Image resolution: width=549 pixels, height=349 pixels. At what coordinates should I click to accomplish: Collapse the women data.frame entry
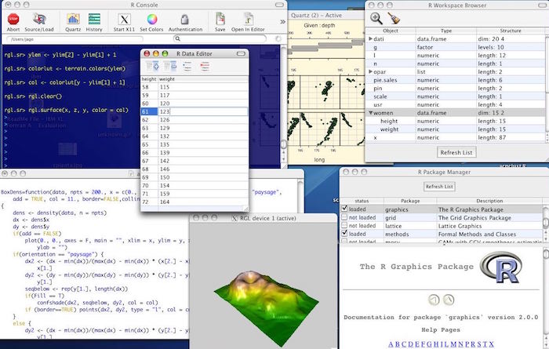click(372, 113)
